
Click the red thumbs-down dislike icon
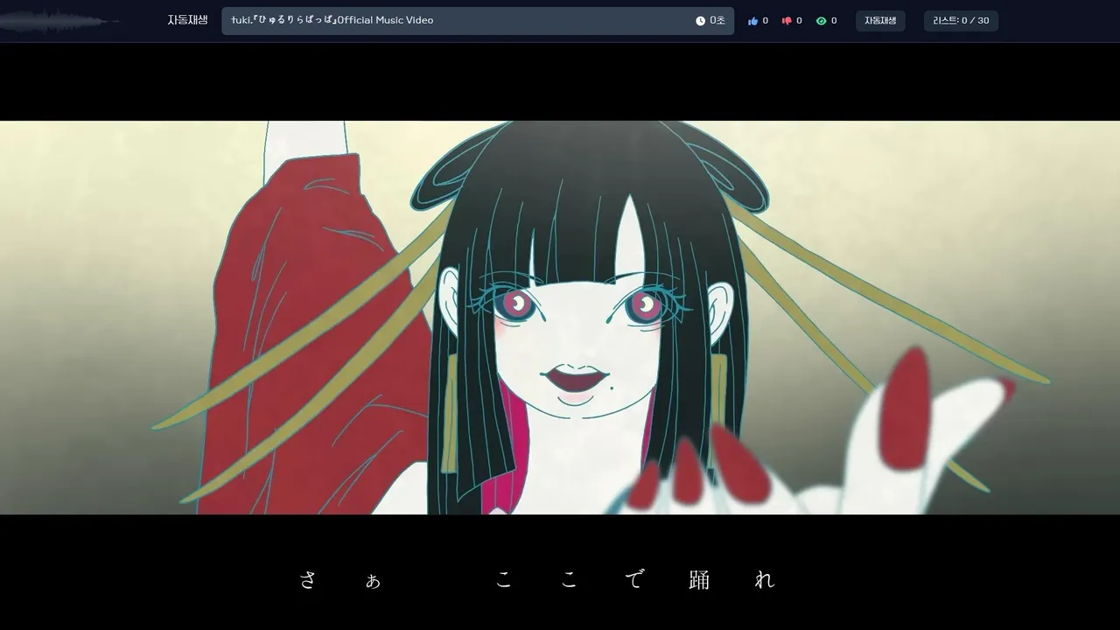[x=786, y=21]
